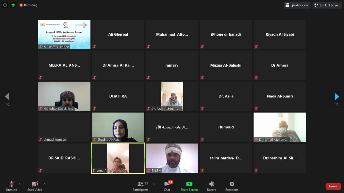Click Exit Full Screen button
Viewport: 344px width, 193px height.
click(327, 5)
